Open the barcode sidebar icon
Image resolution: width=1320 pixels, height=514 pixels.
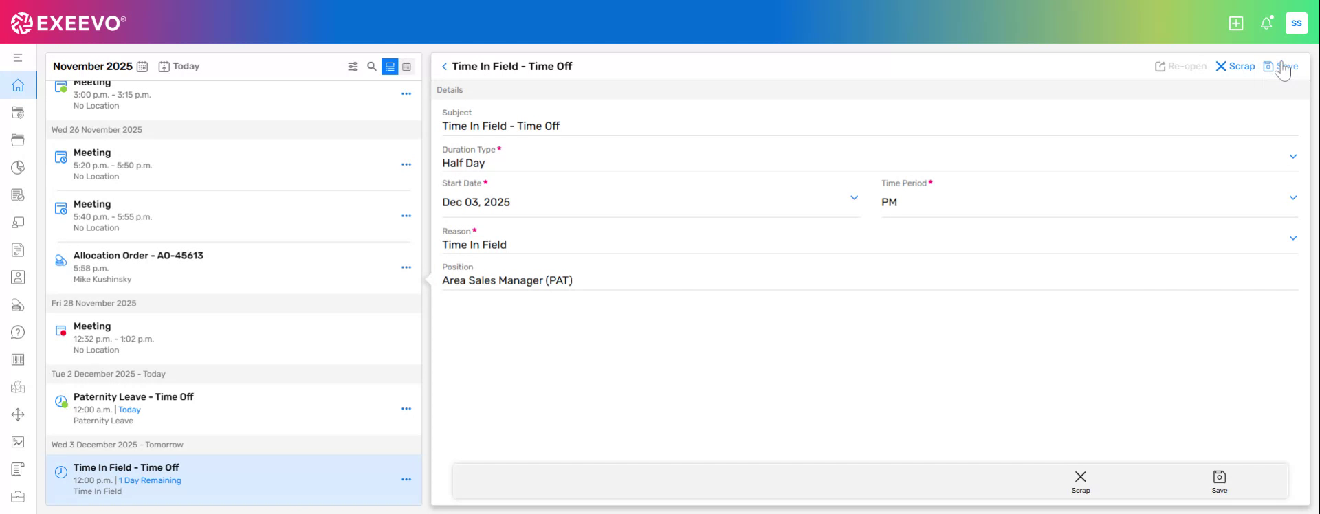coord(18,359)
